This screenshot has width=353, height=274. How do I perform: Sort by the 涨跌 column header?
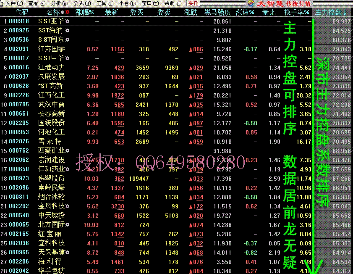click(x=191, y=12)
